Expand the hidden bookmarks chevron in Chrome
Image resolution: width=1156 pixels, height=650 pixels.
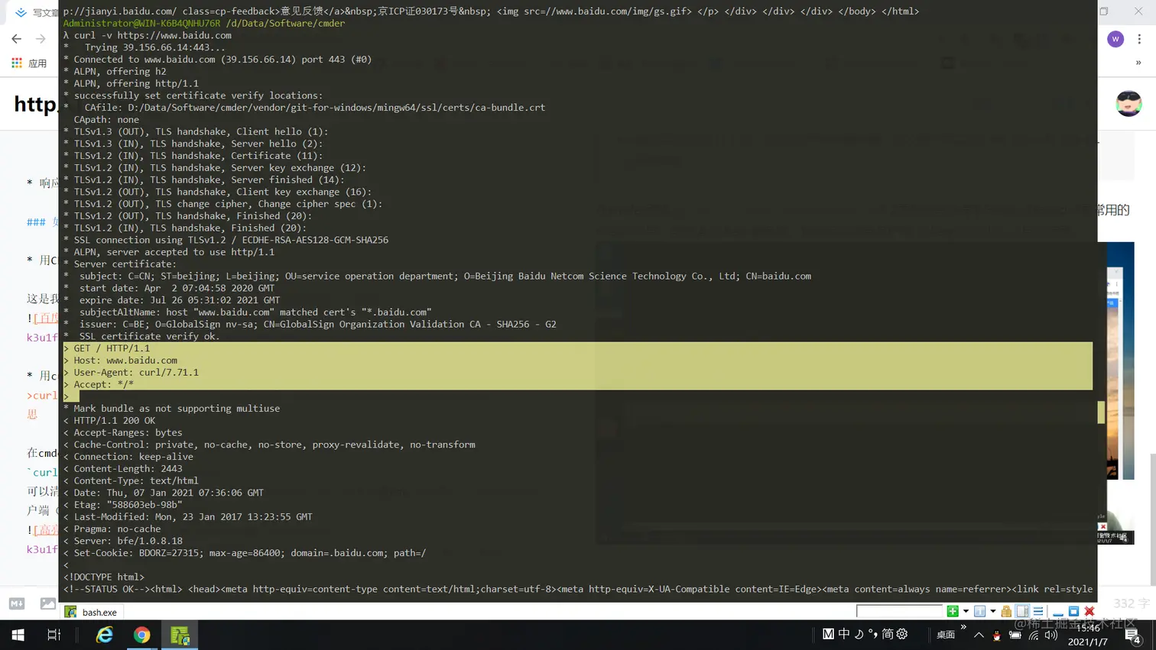click(x=1138, y=63)
